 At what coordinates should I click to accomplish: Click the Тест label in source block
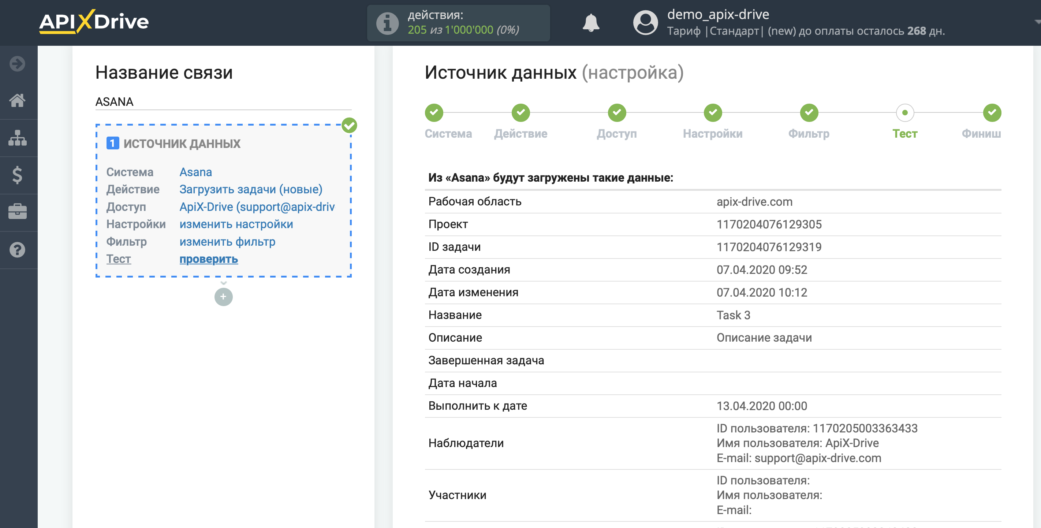(x=118, y=259)
